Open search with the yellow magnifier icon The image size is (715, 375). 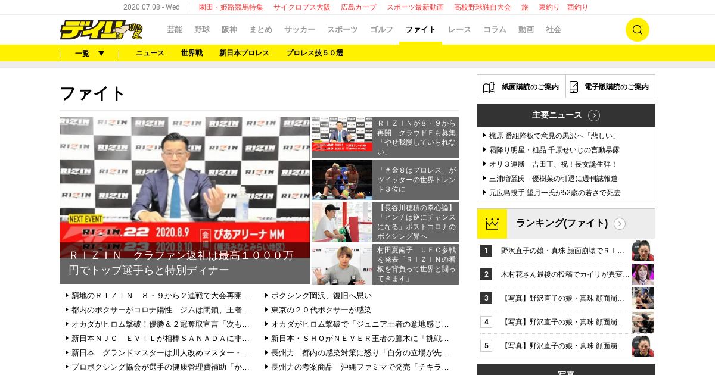(x=637, y=30)
